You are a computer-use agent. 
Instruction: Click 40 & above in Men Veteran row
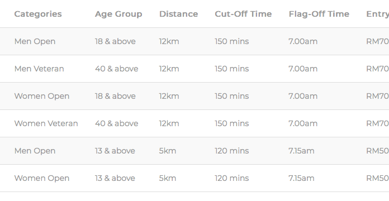[117, 69]
